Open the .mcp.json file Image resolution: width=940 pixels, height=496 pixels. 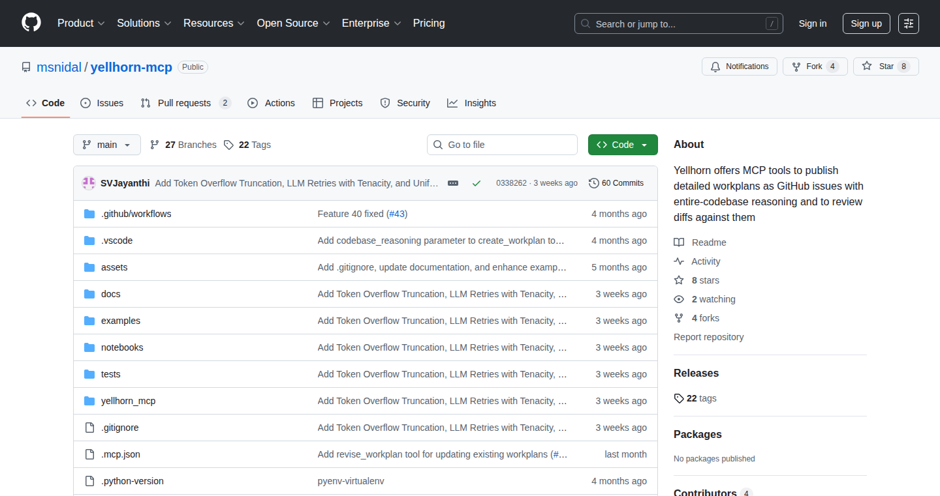point(121,454)
